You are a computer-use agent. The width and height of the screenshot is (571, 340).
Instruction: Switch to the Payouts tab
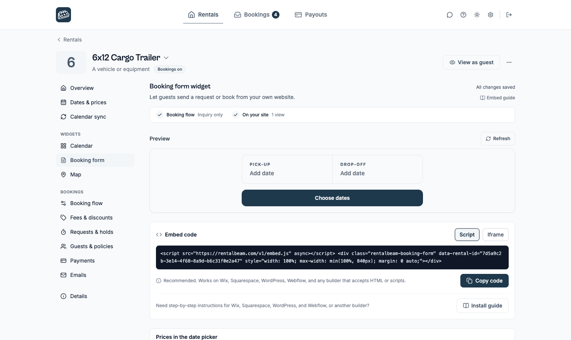[311, 15]
